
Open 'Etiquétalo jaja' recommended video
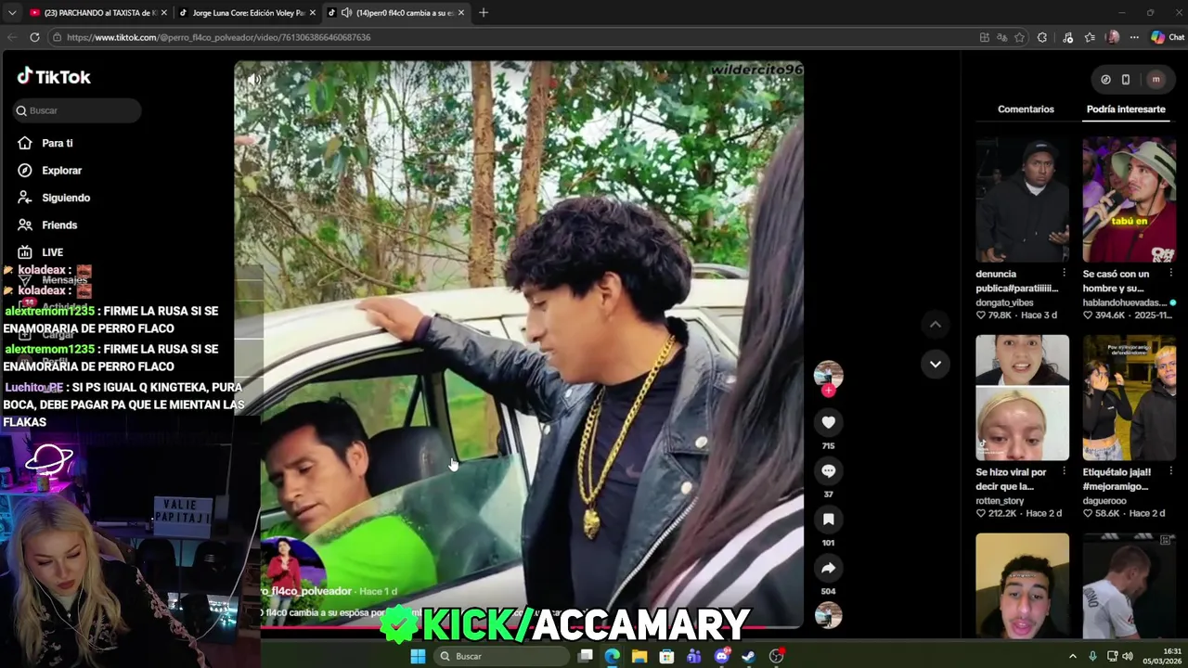(x=1129, y=398)
